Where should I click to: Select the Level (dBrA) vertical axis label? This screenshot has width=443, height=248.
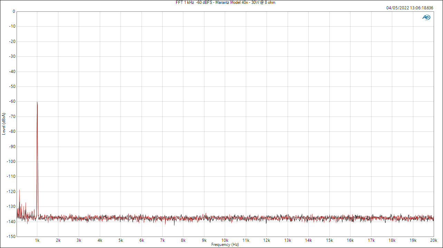tap(3, 124)
